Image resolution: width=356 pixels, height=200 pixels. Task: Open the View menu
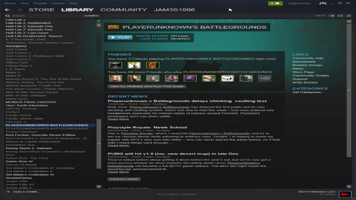(x=25, y=3)
